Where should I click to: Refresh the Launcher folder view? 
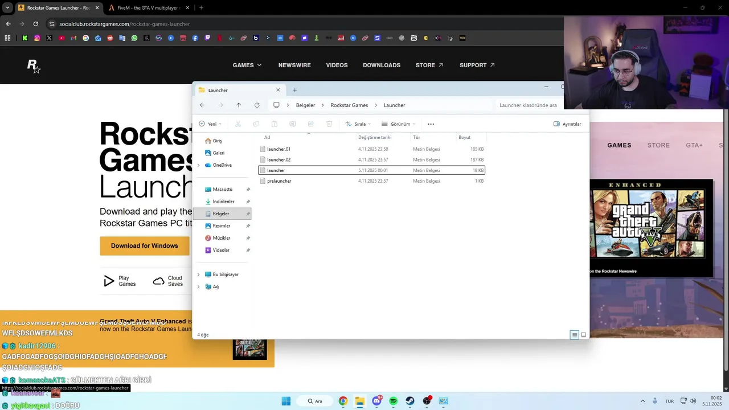point(257,105)
